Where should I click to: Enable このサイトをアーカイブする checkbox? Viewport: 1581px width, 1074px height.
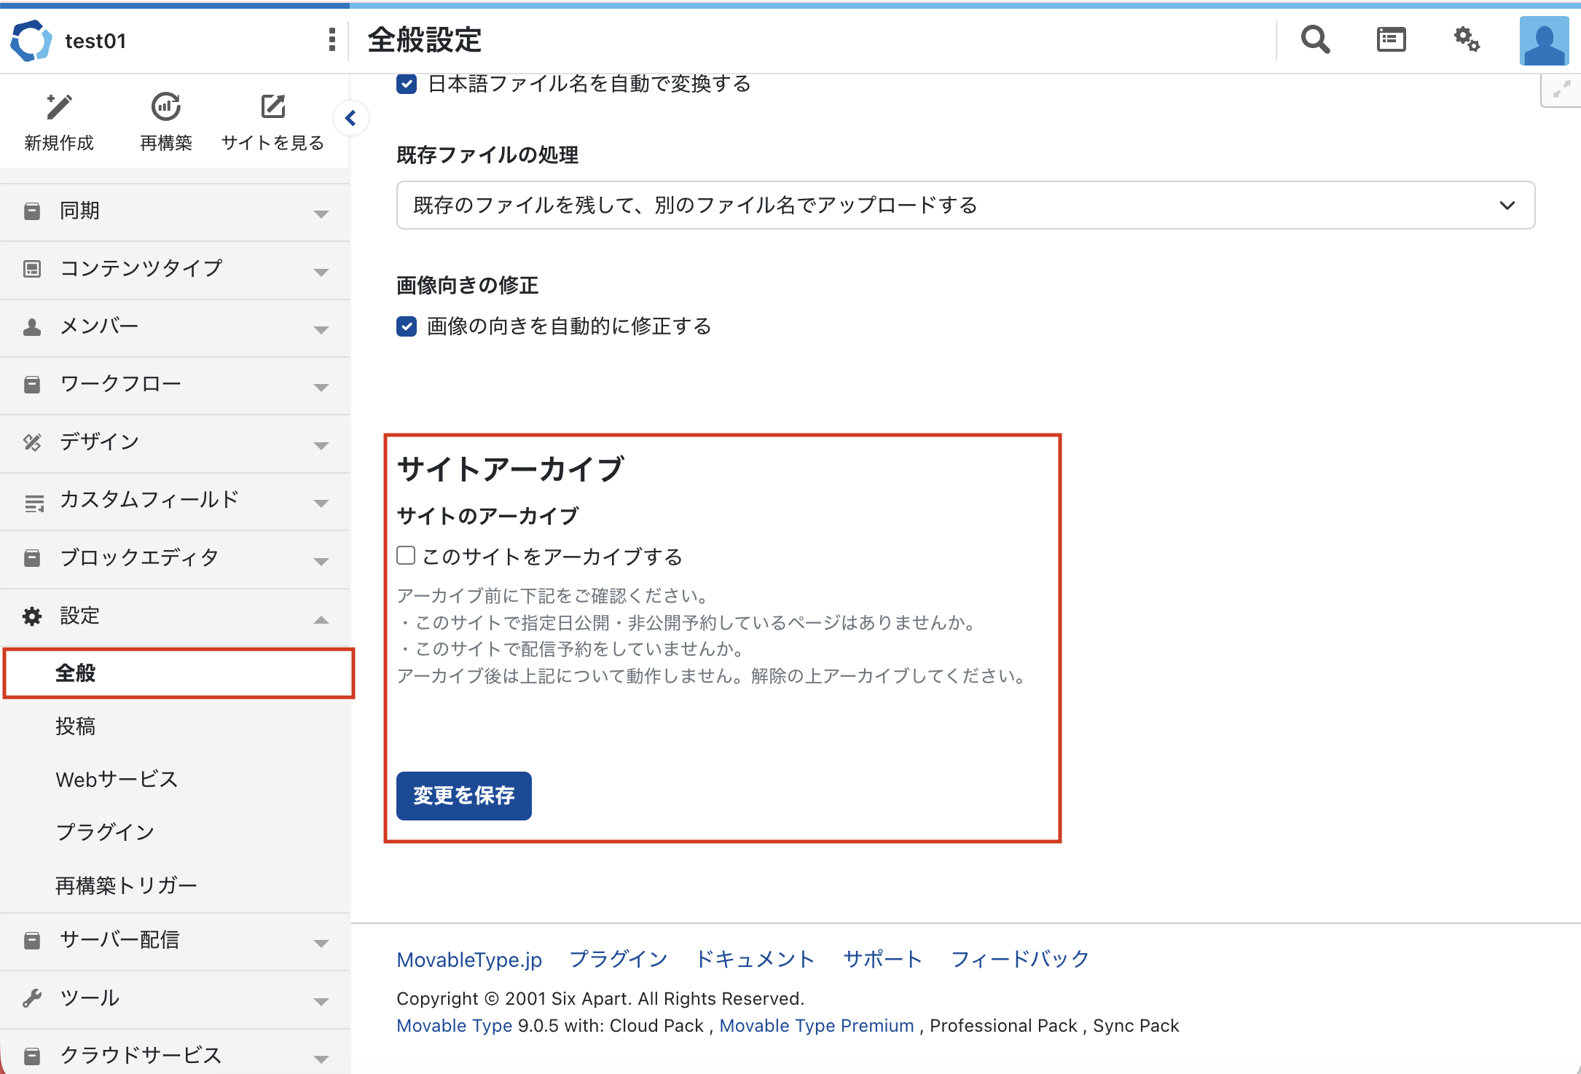point(406,556)
